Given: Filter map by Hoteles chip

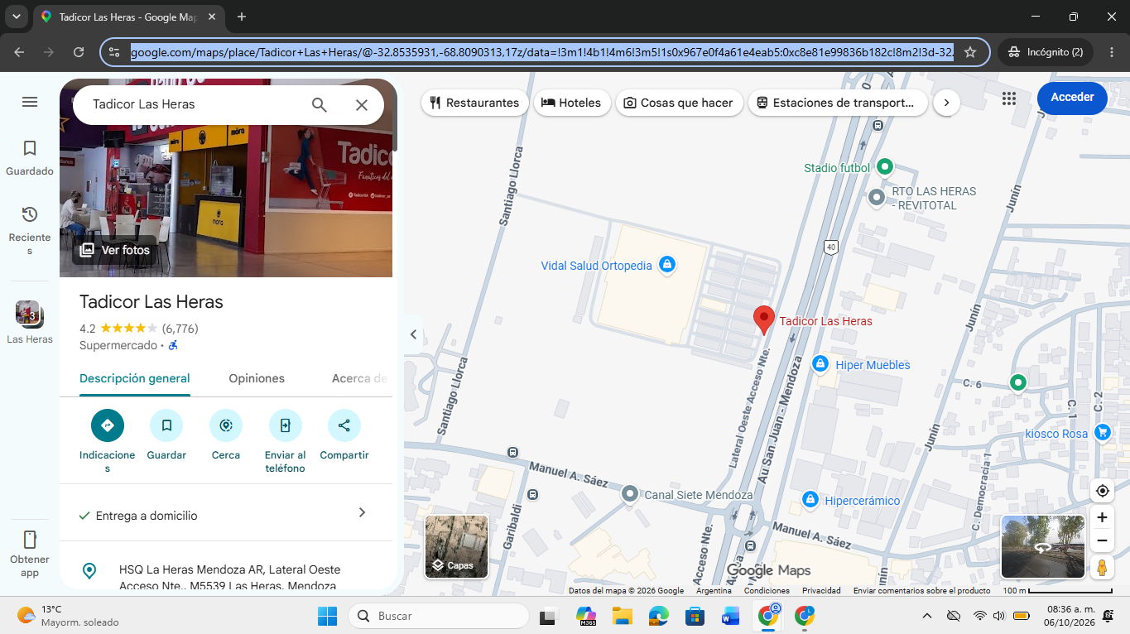Looking at the screenshot, I should 571,103.
